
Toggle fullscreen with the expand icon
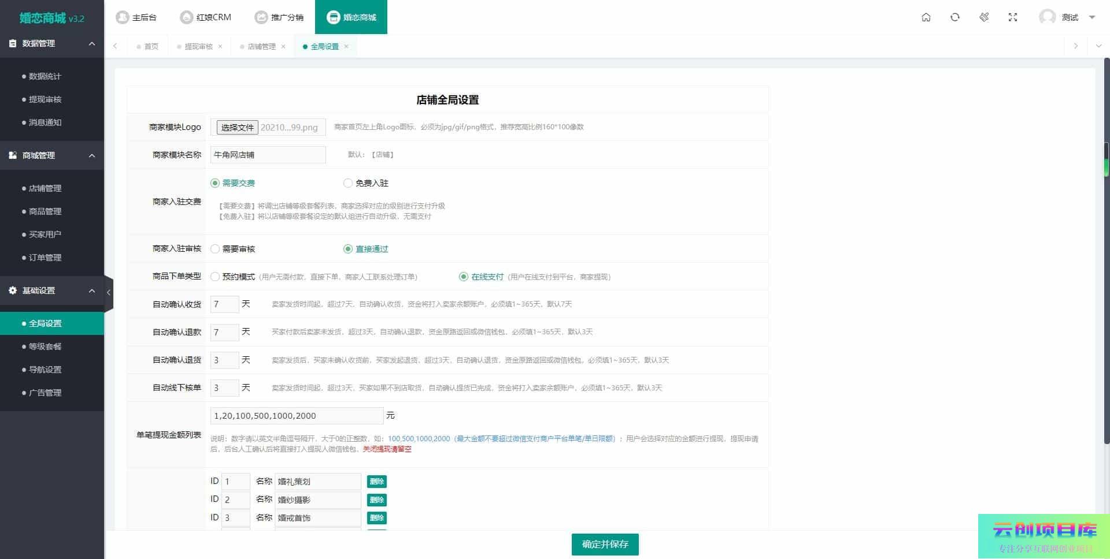tap(1012, 17)
